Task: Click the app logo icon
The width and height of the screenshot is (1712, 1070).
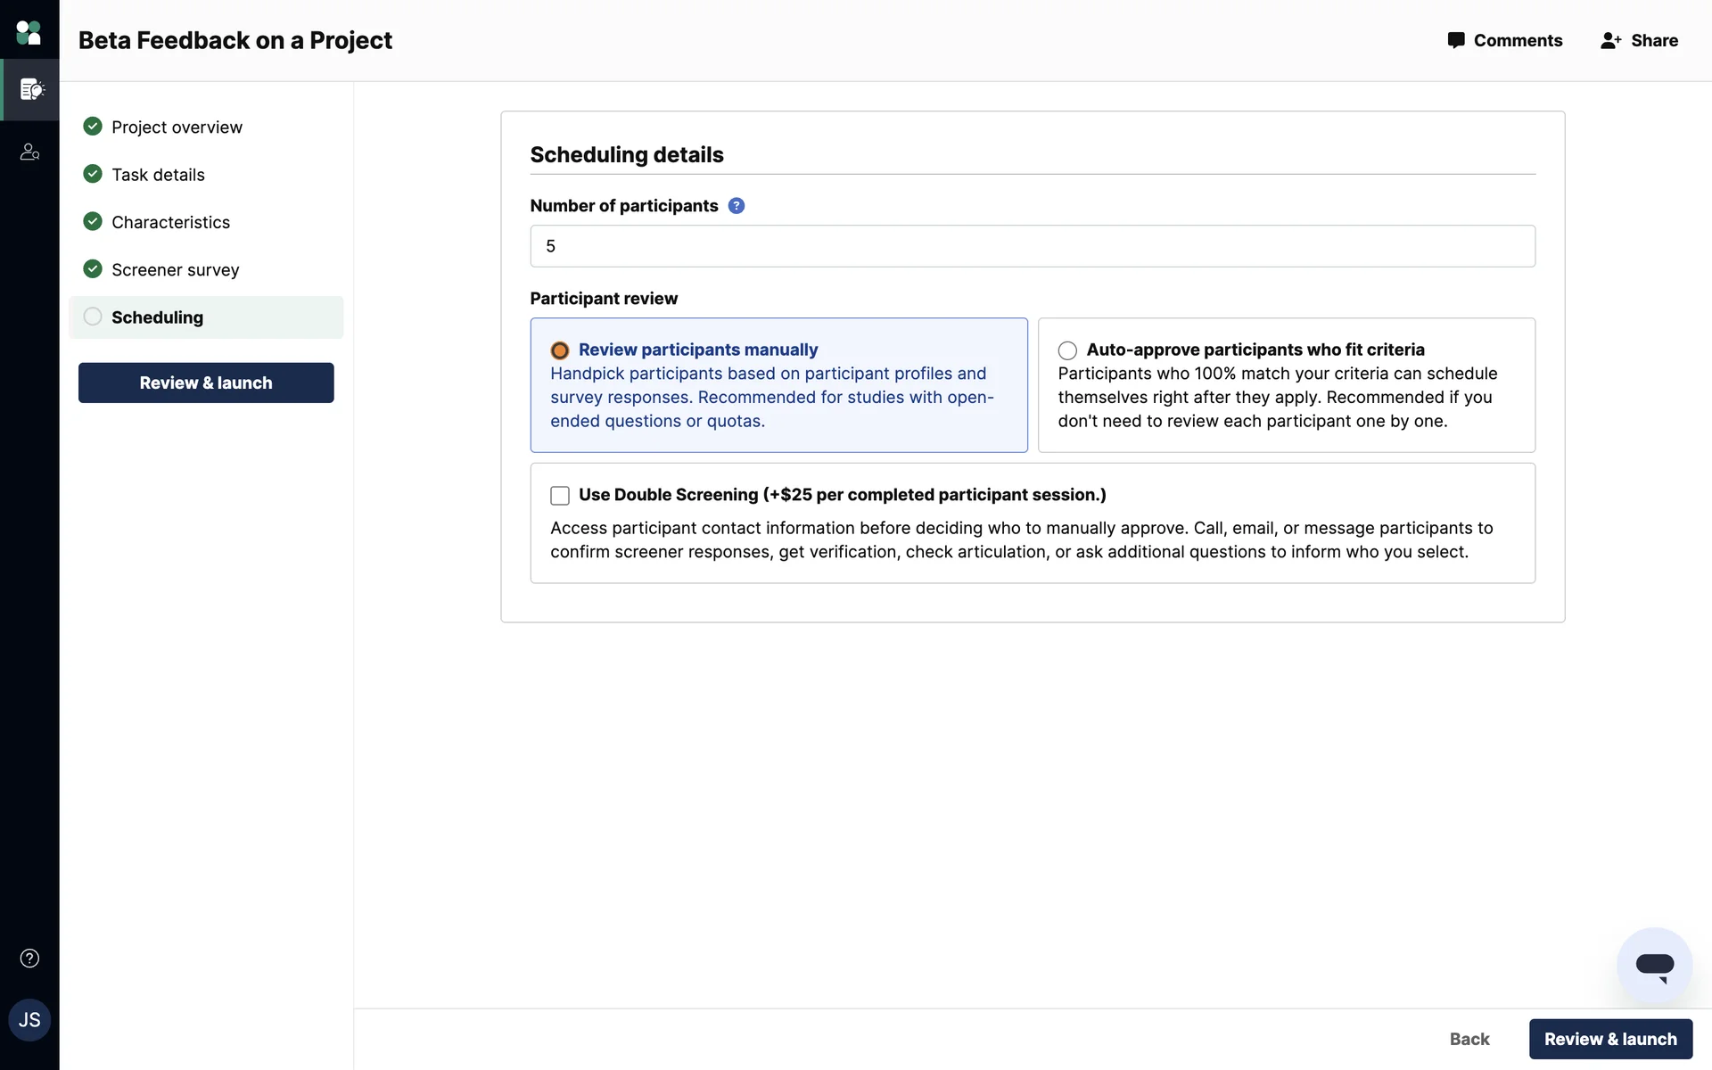Action: (x=29, y=33)
